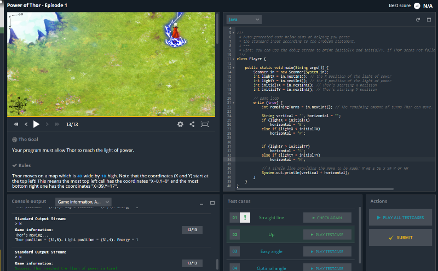Collapse class Player fold at line 11
Image resolution: width=438 pixels, height=271 pixels.
coord(234,59)
